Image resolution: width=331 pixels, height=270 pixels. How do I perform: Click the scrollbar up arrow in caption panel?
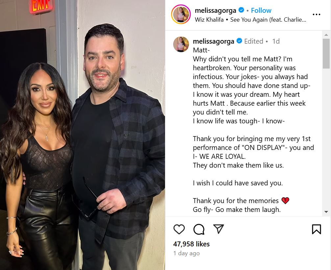click(326, 35)
